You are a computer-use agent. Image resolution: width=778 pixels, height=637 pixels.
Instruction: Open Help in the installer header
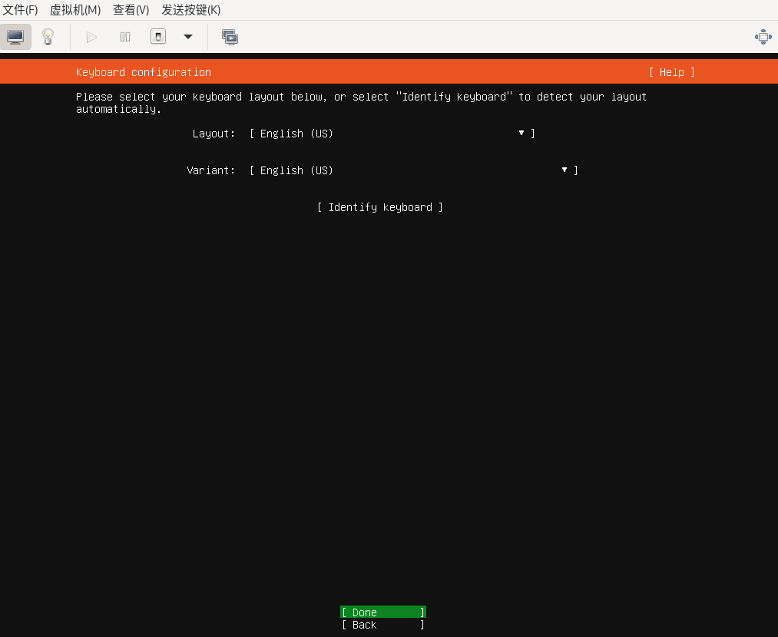point(671,72)
